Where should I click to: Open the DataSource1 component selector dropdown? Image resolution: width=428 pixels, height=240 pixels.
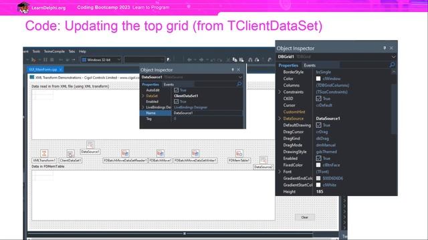point(240,77)
